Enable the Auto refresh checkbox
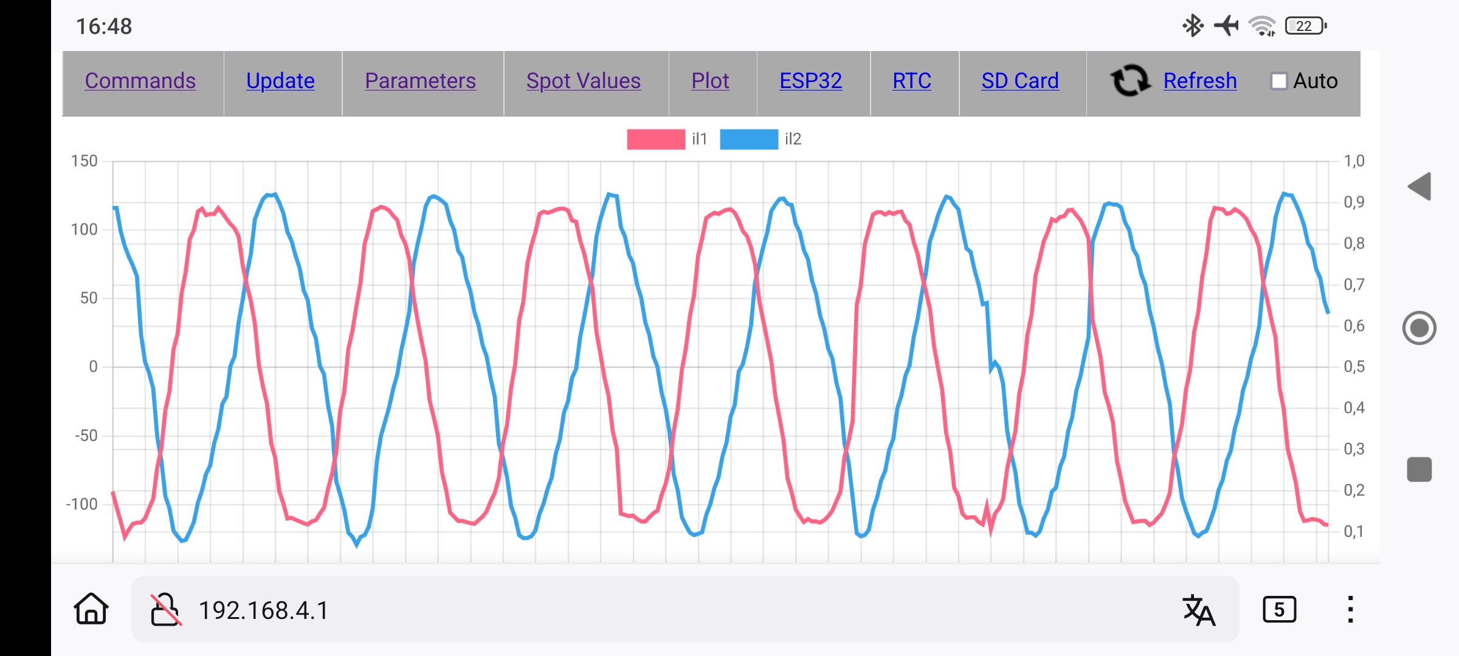 click(1278, 81)
